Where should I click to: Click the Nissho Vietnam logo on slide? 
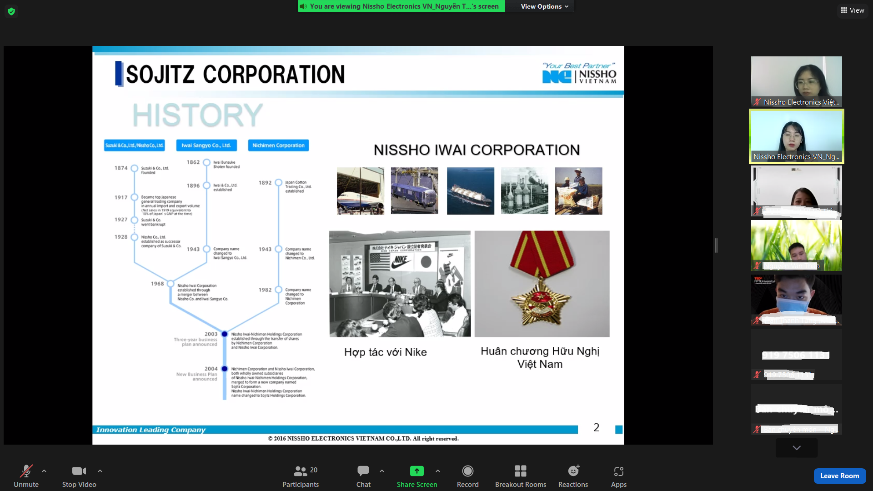(579, 74)
